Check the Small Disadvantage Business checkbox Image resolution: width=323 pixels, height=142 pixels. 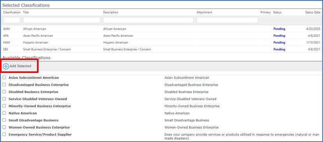4,120
